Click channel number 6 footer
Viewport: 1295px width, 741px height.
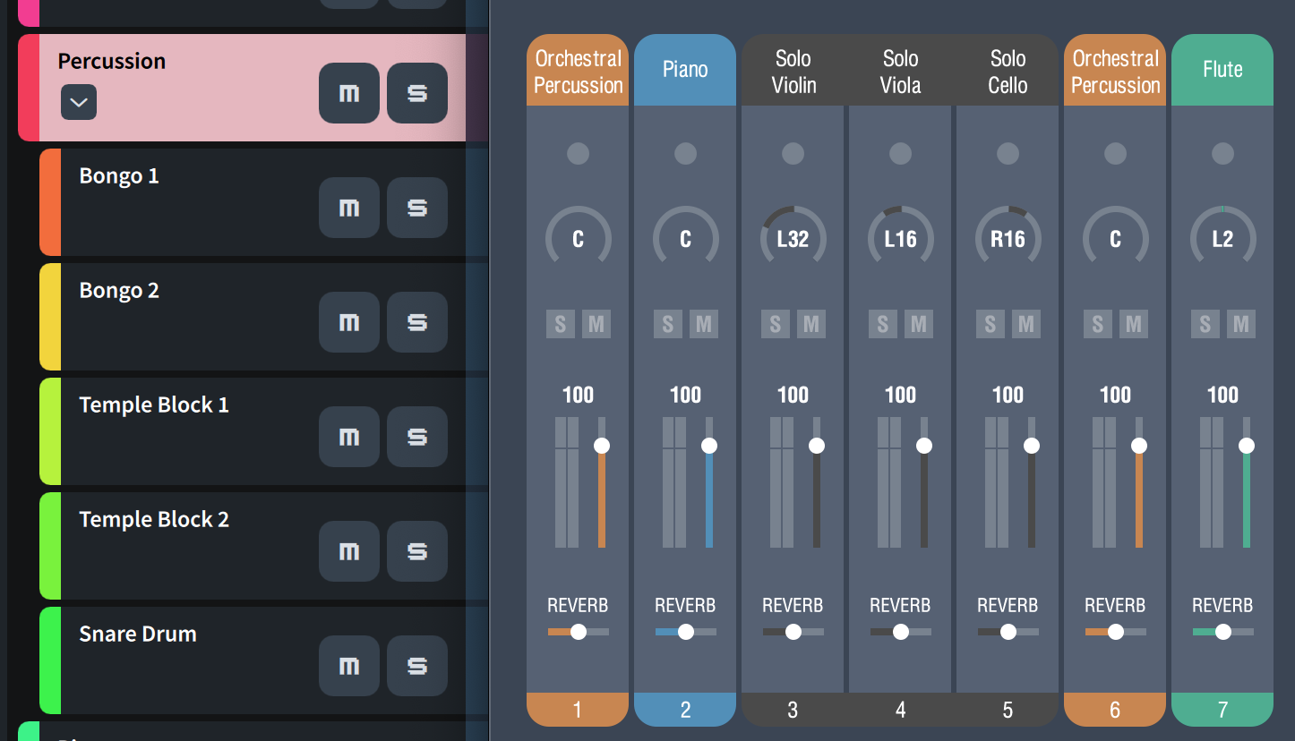tap(1115, 710)
